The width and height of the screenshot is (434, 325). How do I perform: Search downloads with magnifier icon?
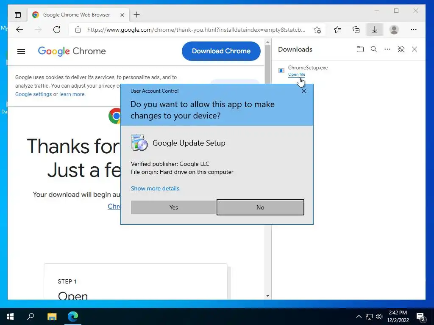click(374, 49)
